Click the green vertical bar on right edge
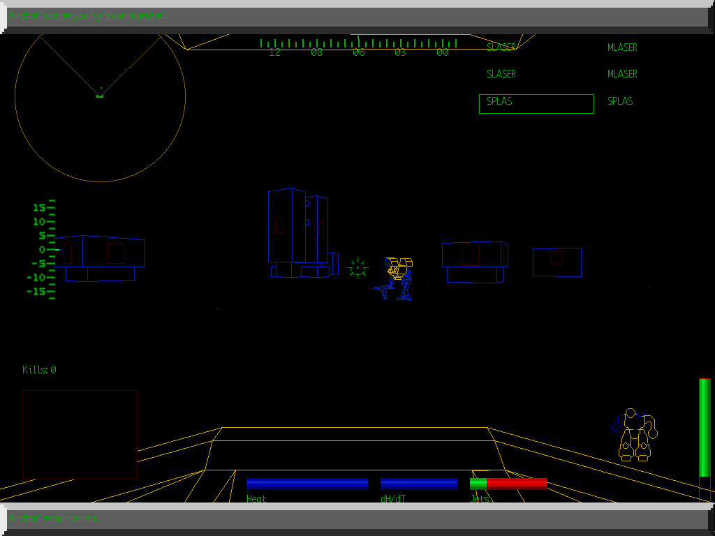The image size is (715, 536). click(x=705, y=428)
